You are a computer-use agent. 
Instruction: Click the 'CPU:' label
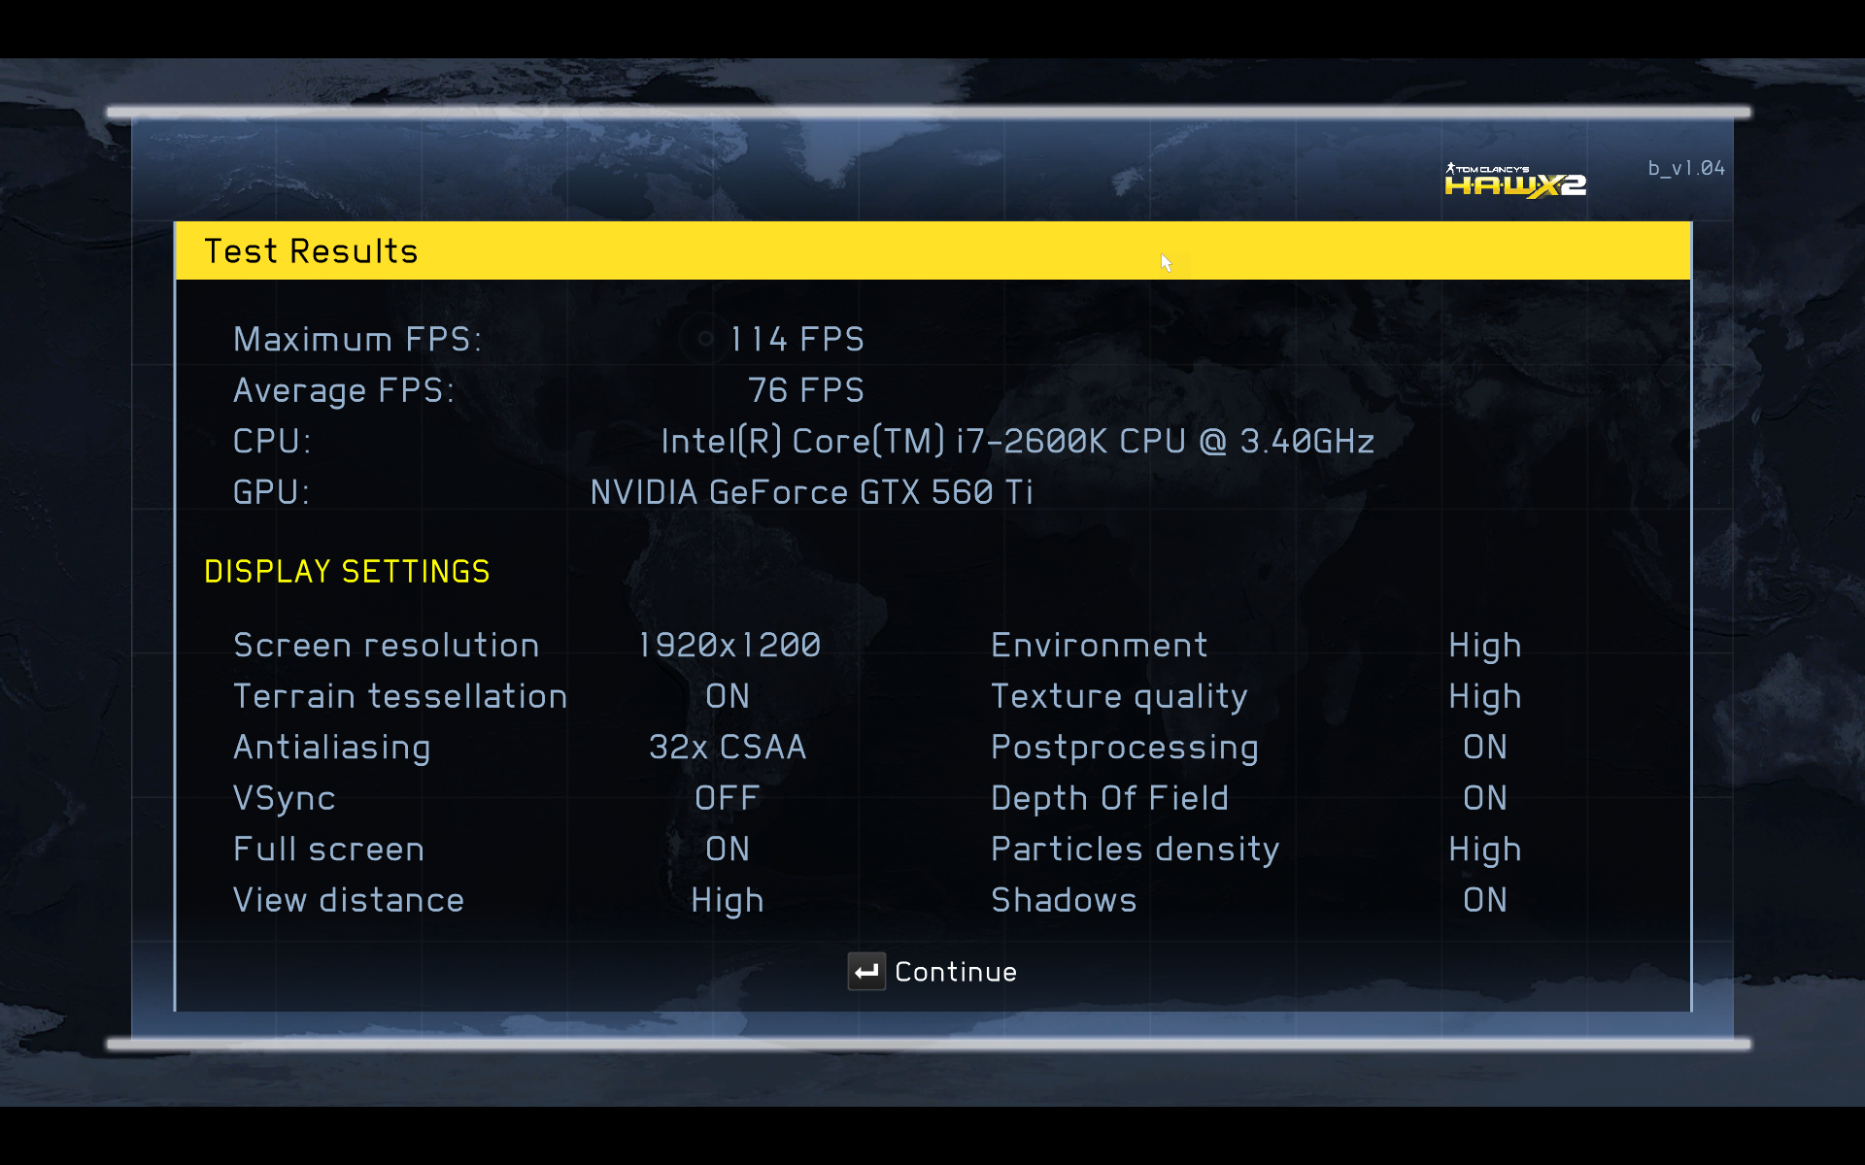click(272, 442)
